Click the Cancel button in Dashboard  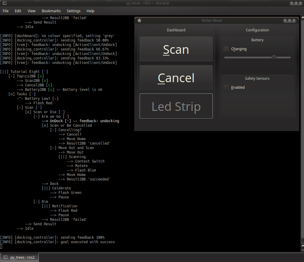176,77
